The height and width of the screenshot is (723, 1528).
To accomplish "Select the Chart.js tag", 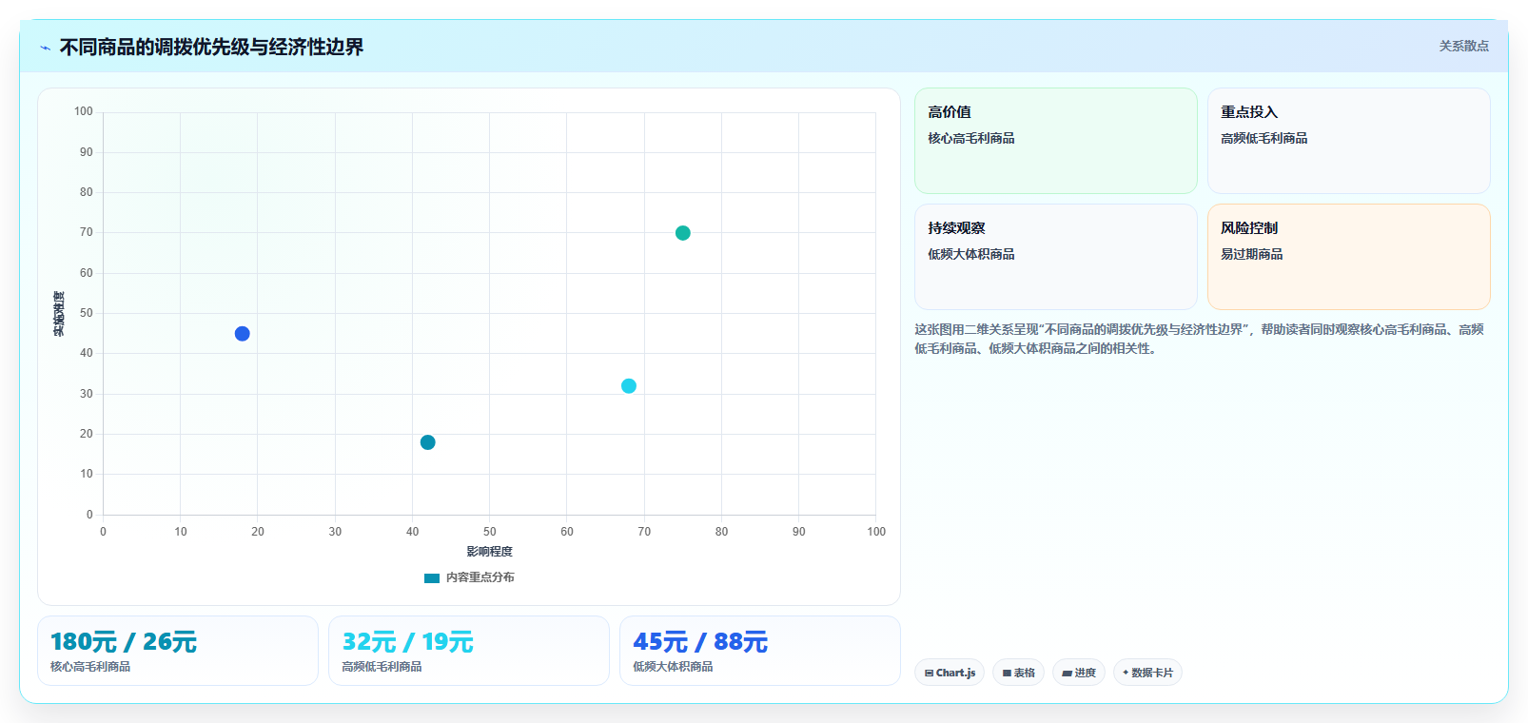I will click(x=950, y=673).
